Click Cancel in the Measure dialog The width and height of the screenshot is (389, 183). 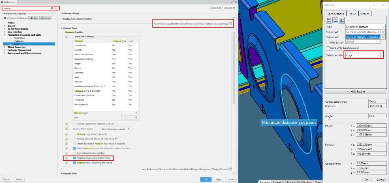(380, 179)
